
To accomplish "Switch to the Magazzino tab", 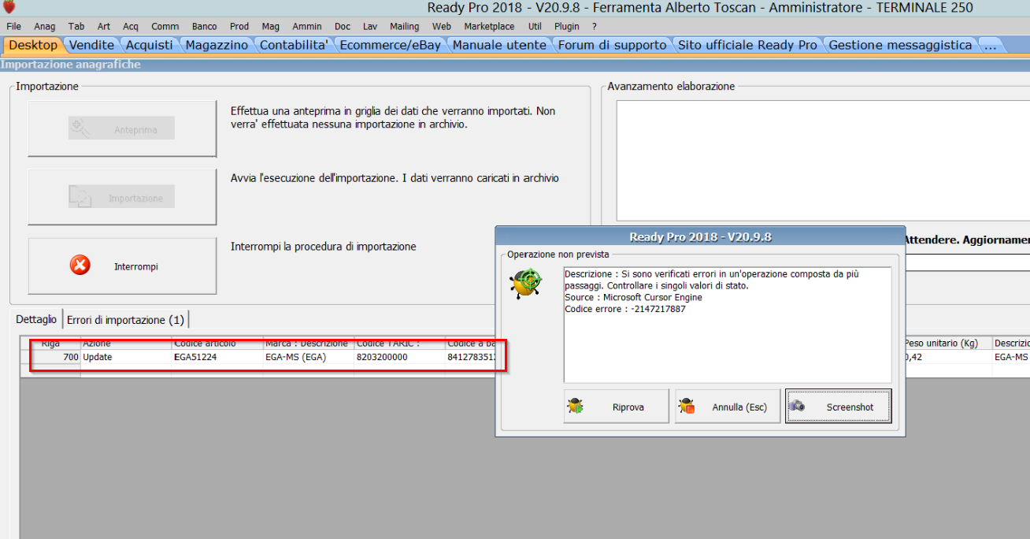I will [217, 45].
